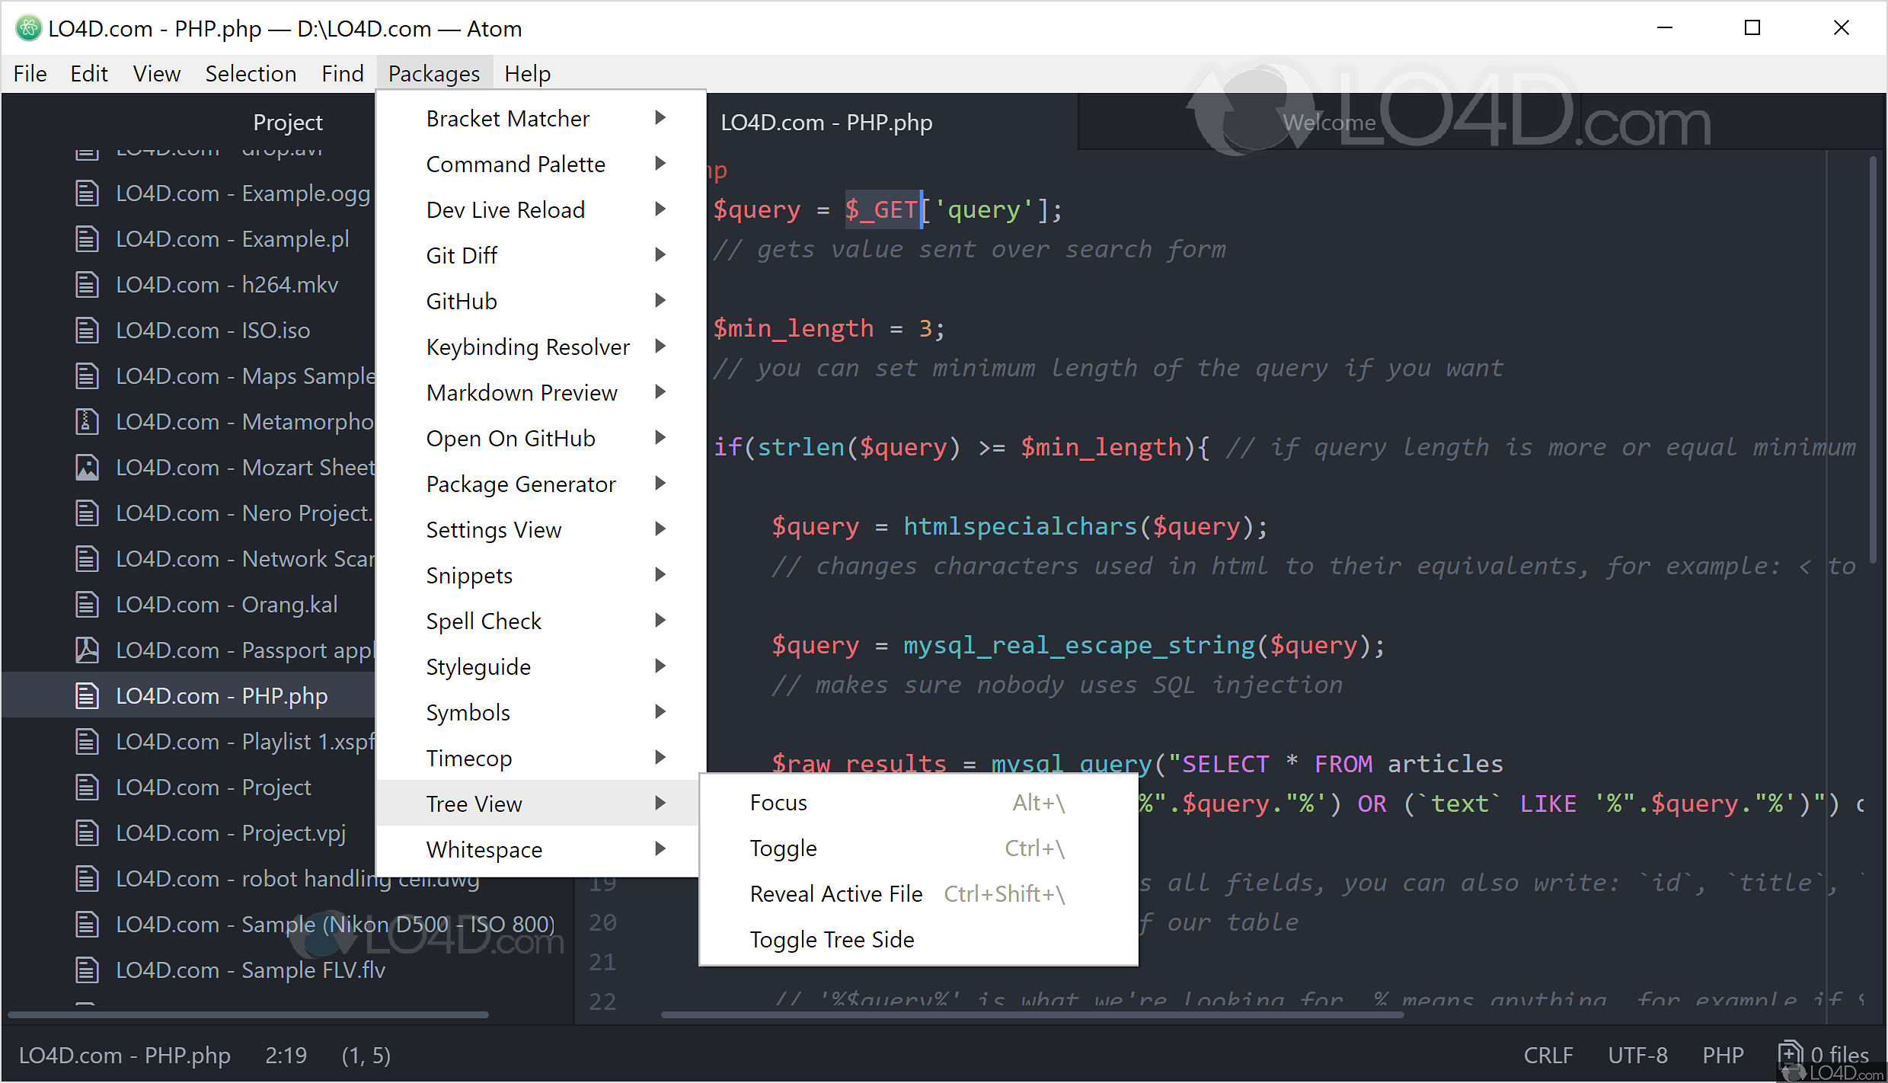Expand the Markdown Preview submenu arrow
This screenshot has width=1888, height=1083.
pyautogui.click(x=660, y=392)
